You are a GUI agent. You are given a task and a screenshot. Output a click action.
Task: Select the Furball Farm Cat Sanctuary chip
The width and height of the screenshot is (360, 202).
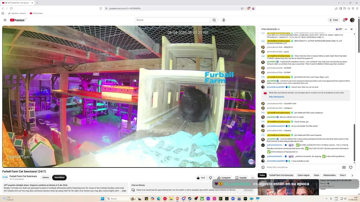pyautogui.click(x=281, y=175)
